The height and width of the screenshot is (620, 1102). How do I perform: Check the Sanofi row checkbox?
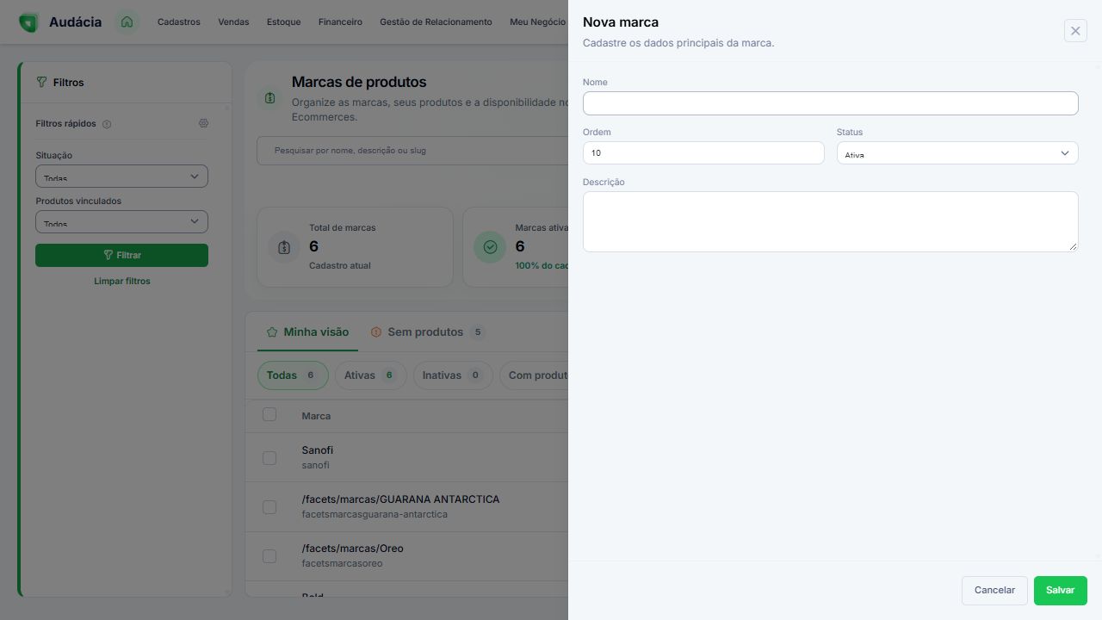click(x=269, y=457)
